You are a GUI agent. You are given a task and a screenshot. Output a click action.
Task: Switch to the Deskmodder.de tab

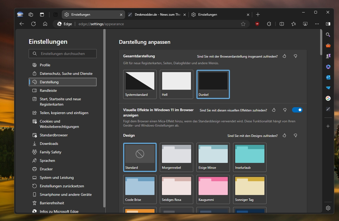[x=157, y=15]
